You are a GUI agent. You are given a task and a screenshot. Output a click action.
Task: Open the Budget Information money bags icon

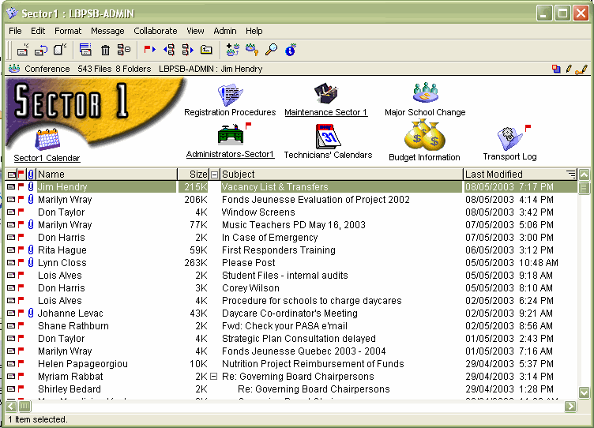coord(424,137)
